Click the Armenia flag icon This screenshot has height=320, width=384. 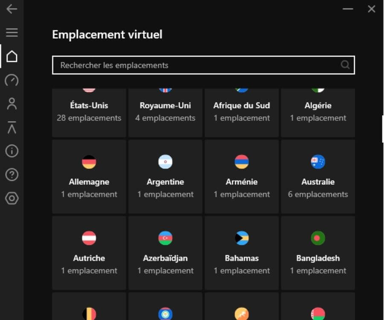pos(242,162)
